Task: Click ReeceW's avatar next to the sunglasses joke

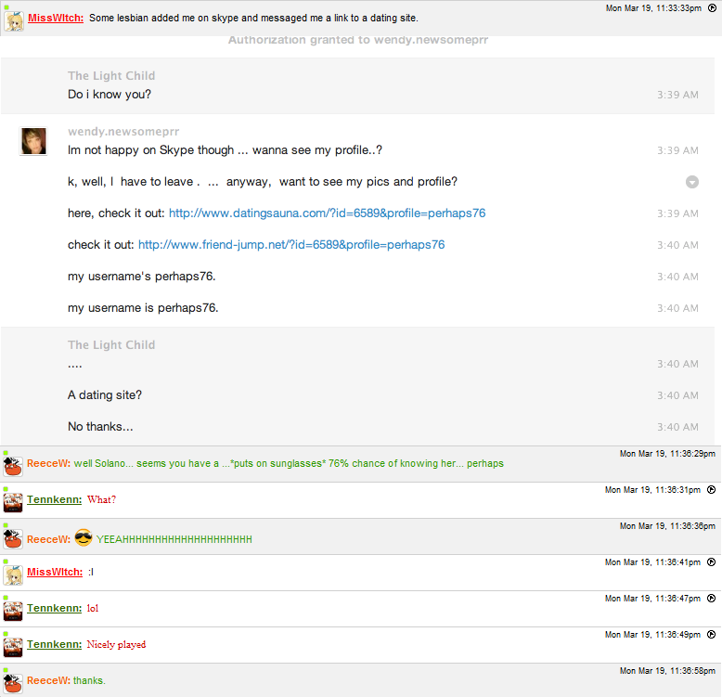Action: click(x=13, y=465)
